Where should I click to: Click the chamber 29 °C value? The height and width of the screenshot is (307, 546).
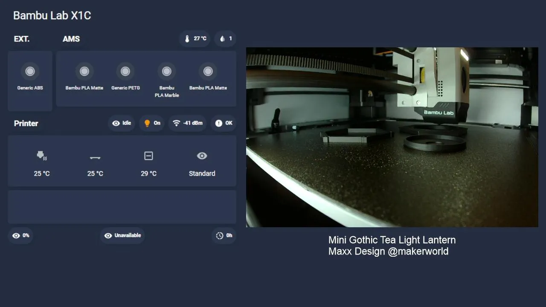tap(148, 174)
